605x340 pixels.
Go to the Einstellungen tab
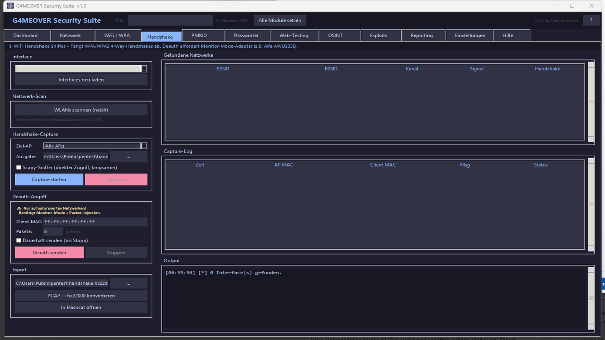pyautogui.click(x=470, y=35)
